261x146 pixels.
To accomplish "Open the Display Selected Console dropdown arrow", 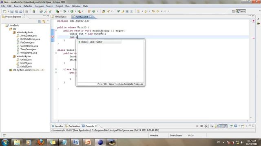I will click(239, 126).
